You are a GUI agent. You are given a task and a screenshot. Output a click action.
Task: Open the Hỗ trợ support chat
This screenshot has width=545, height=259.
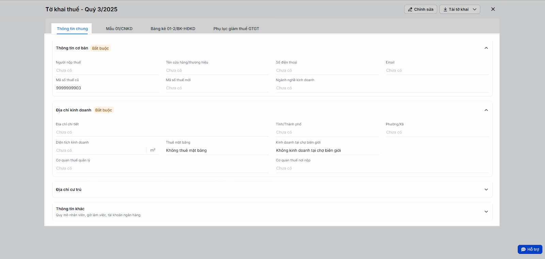[530, 249]
